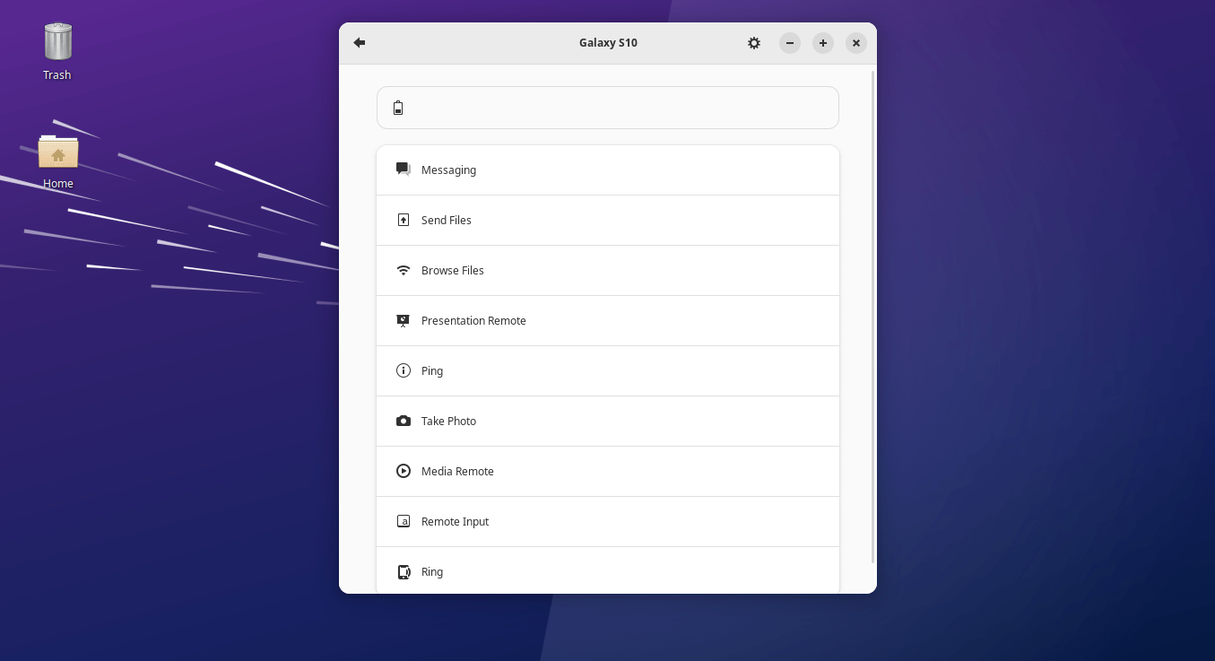Select Browse Files
This screenshot has width=1215, height=661.
(608, 271)
